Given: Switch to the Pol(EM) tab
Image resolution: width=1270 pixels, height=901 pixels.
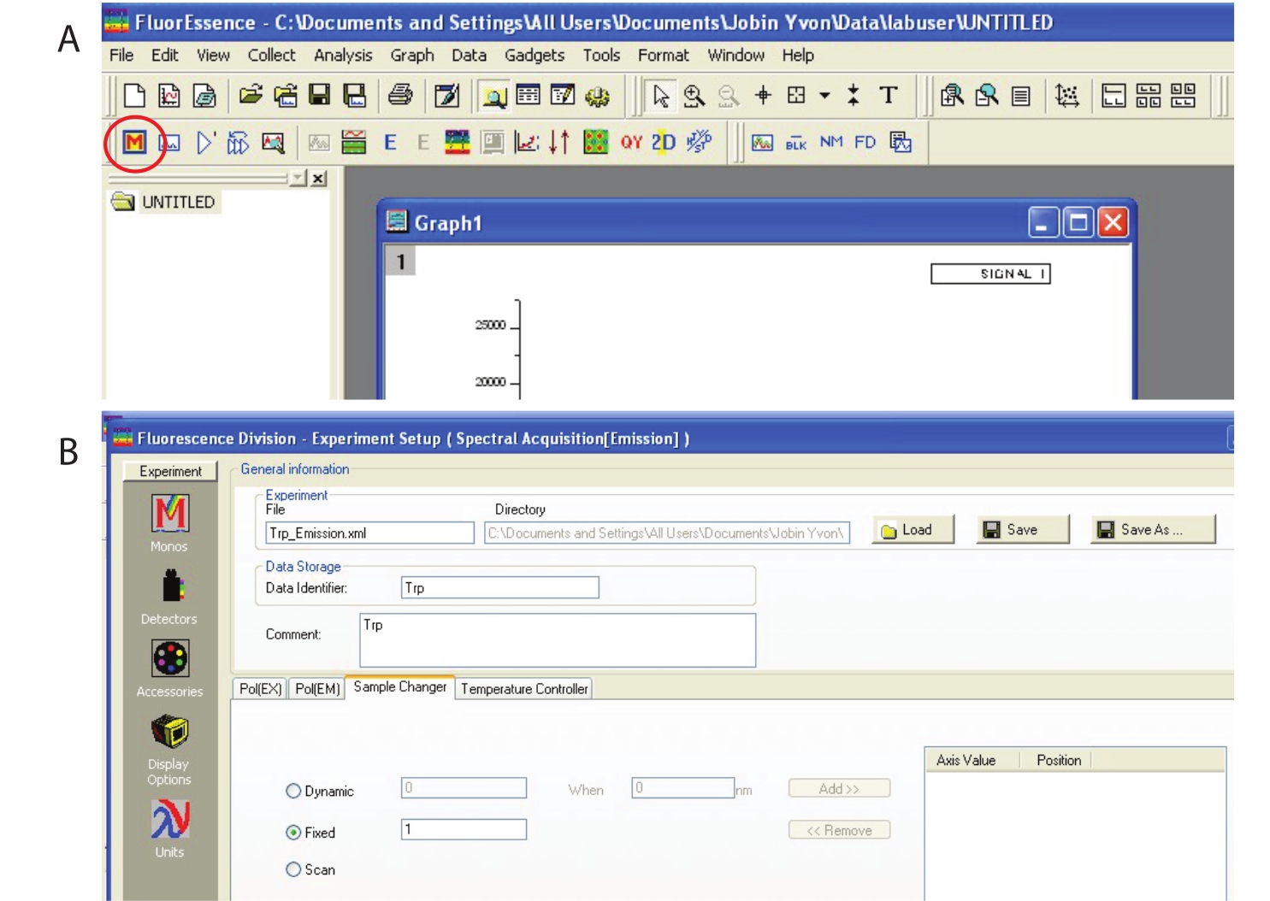Looking at the screenshot, I should coord(317,689).
